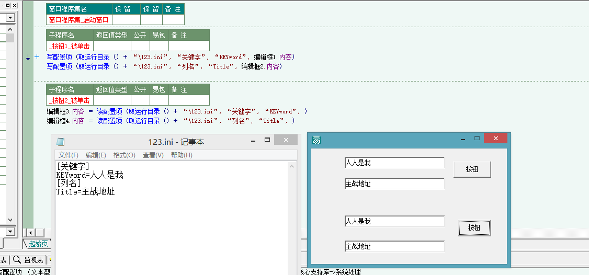Click the left panel scrollbar thumb

coord(10,38)
